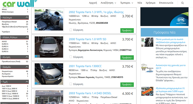Open listing 2003 Toyota Yaris 1.4 D4D DIESEL

[90, 93]
